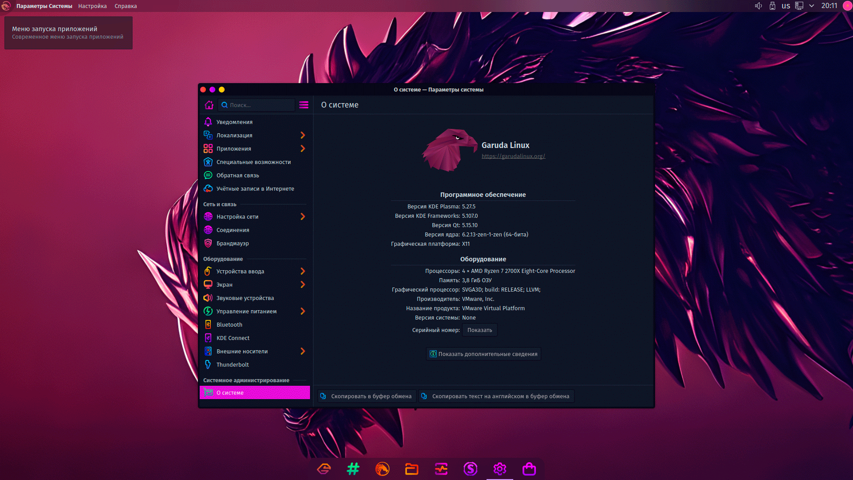853x480 pixels.
Task: Open the Настройка menu in top bar
Action: coord(93,6)
